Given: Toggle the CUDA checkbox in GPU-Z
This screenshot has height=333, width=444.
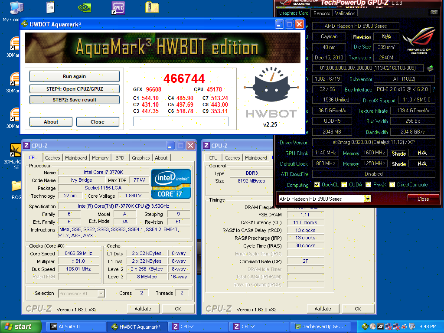Looking at the screenshot, I should 344,185.
